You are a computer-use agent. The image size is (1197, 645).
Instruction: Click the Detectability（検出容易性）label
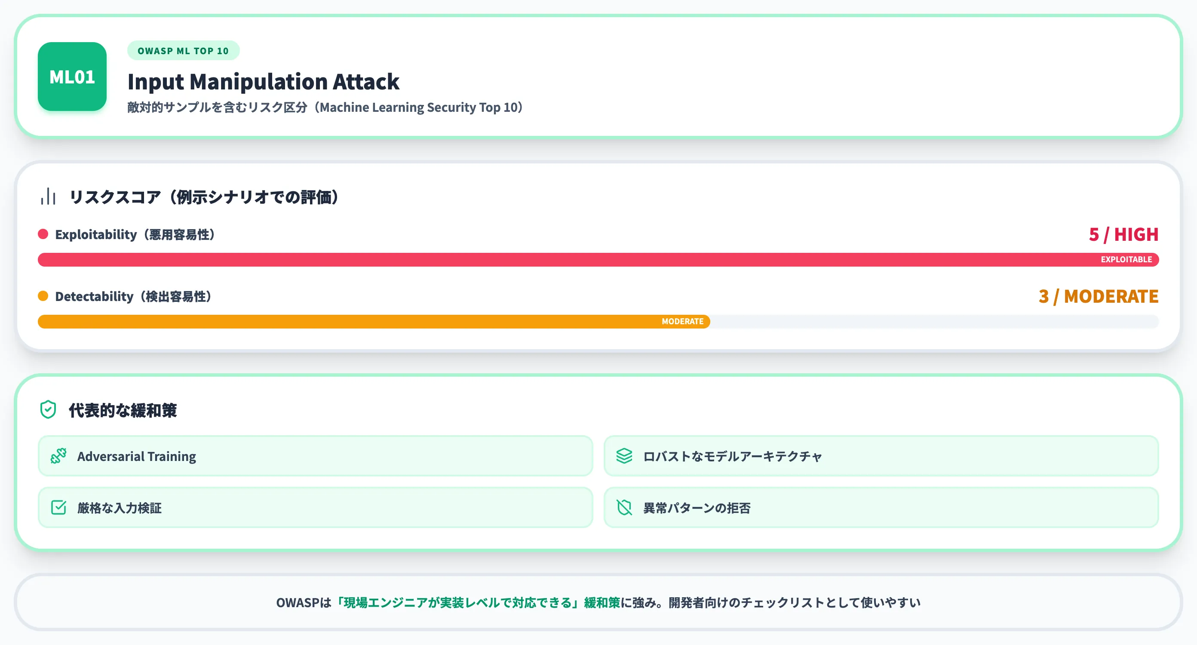tap(133, 296)
